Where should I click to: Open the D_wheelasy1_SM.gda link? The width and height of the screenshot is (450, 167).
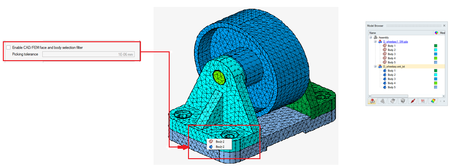[395, 42]
